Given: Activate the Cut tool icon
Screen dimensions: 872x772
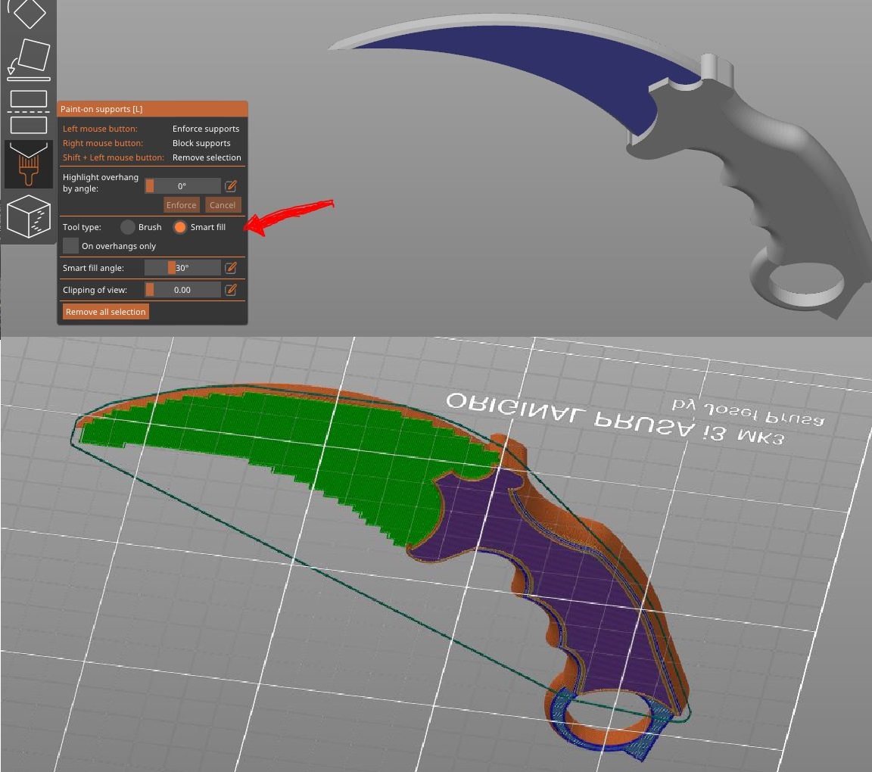Looking at the screenshot, I should [x=29, y=111].
